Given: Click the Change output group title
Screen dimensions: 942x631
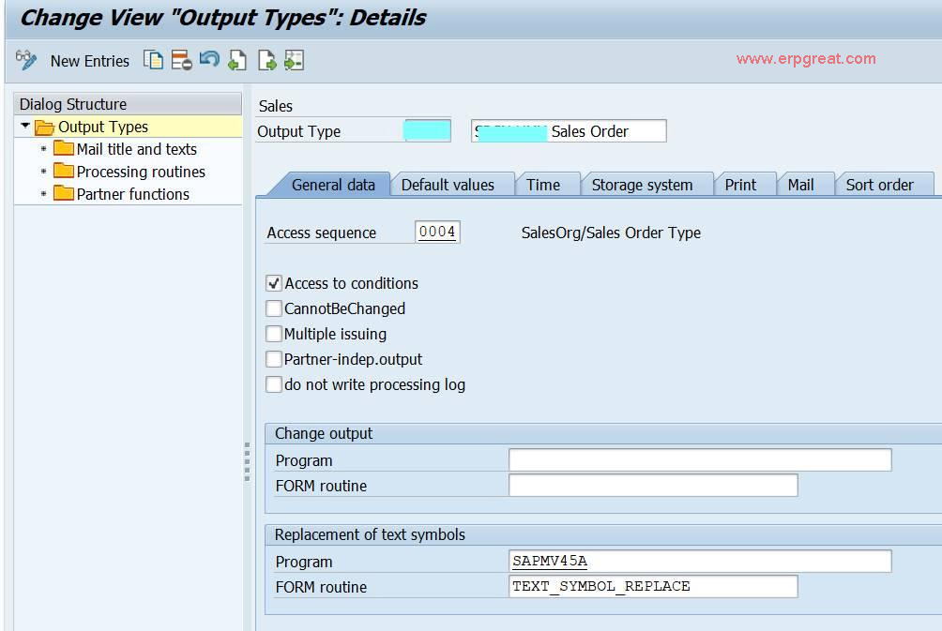Looking at the screenshot, I should coord(324,433).
